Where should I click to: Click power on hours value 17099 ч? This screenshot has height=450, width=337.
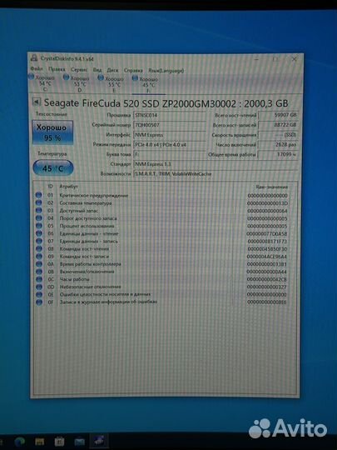pyautogui.click(x=278, y=154)
